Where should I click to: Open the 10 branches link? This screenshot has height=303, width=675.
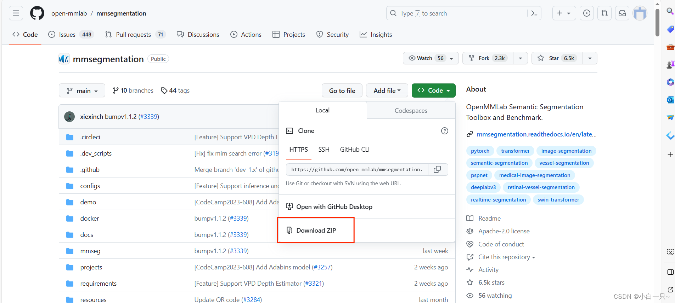point(133,91)
